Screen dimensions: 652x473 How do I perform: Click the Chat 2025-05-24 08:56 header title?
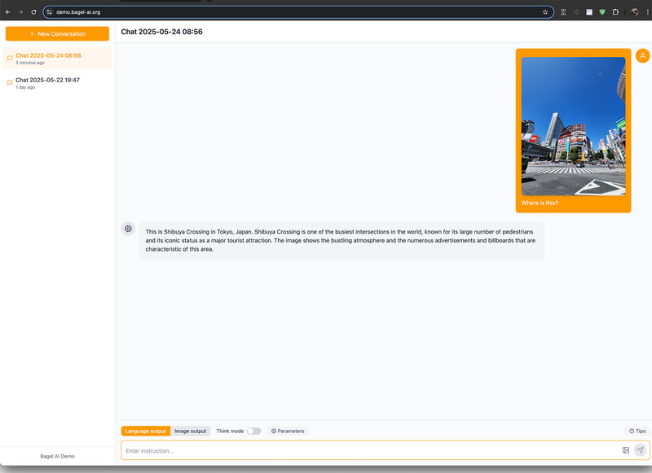click(x=161, y=32)
